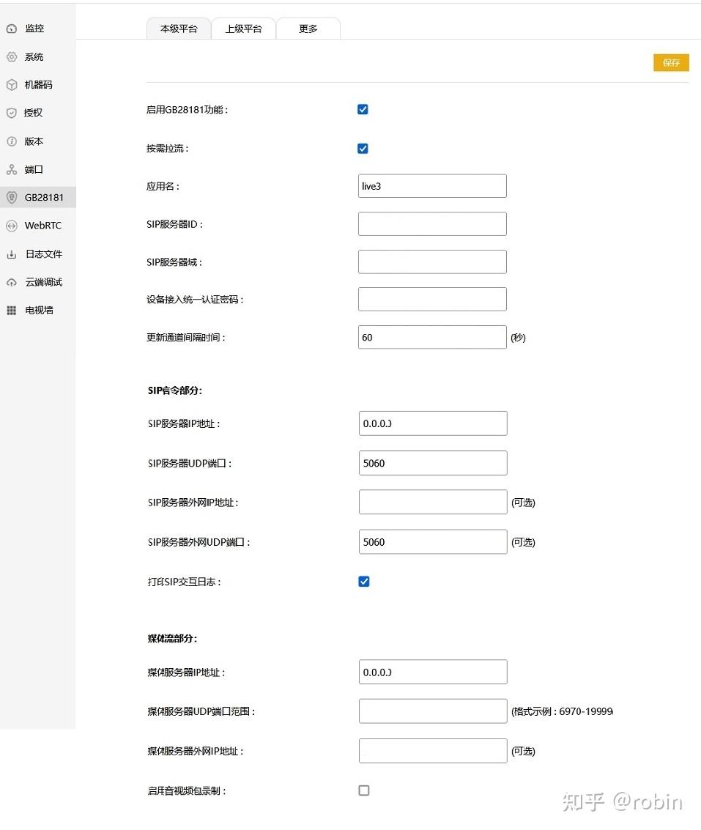Open the 监控 monitoring panel
Screen dimensions: 701x830
pyautogui.click(x=33, y=28)
